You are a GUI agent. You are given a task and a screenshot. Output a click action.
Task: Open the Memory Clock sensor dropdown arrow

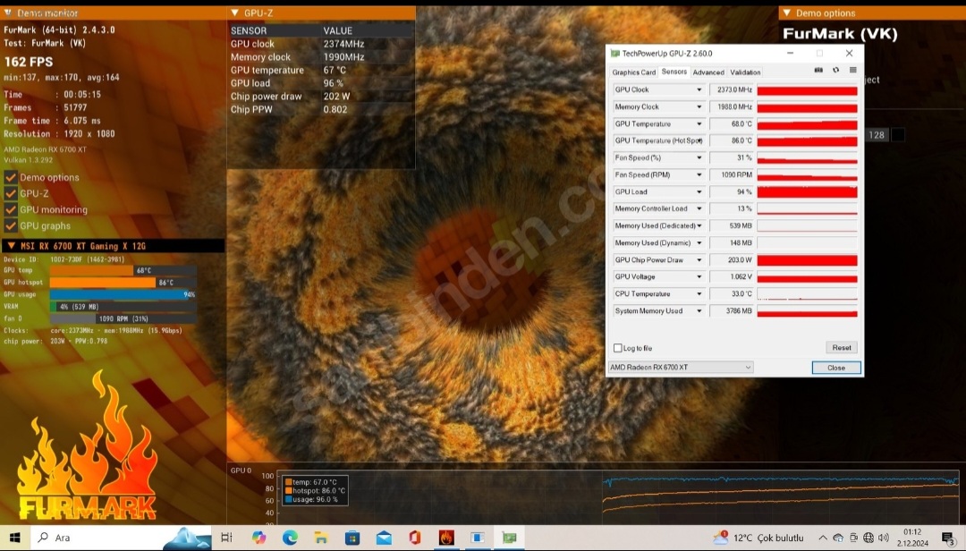(699, 107)
